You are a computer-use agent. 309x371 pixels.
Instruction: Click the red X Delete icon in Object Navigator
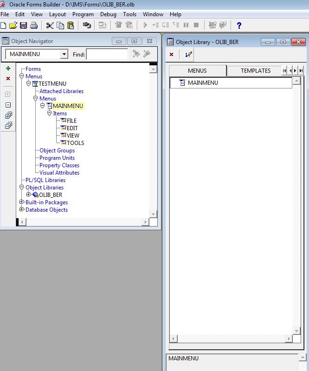coord(8,79)
